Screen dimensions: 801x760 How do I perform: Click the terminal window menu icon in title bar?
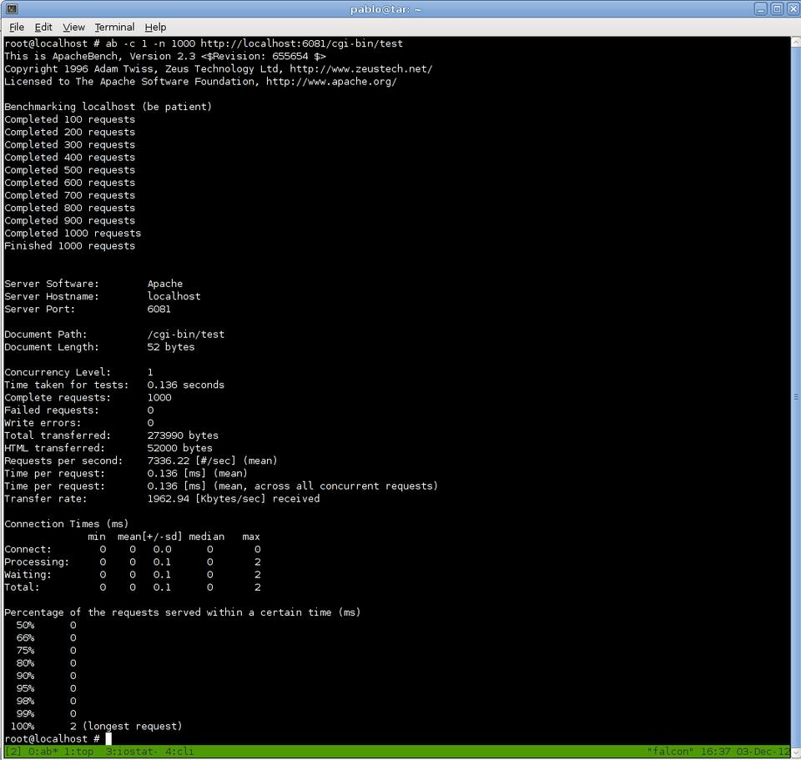[12, 8]
